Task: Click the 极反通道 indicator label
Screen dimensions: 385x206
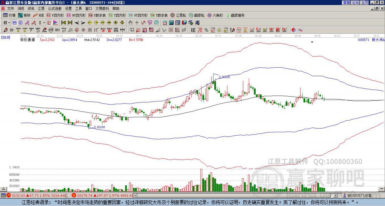Action: (x=27, y=40)
